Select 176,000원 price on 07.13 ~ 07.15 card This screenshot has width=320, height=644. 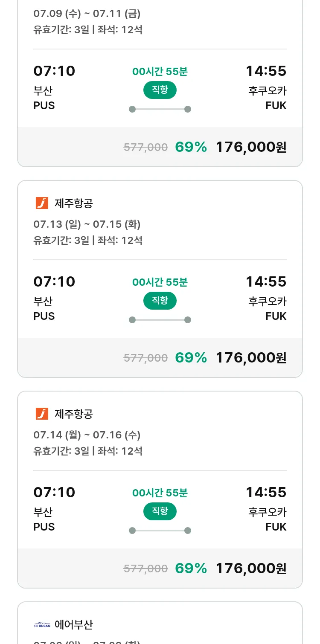pyautogui.click(x=251, y=358)
